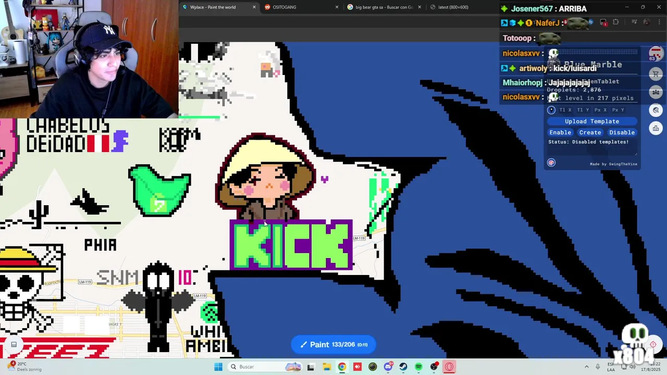Open the browser three-dot menu
Screen dimensions: 667x375
(659, 22)
